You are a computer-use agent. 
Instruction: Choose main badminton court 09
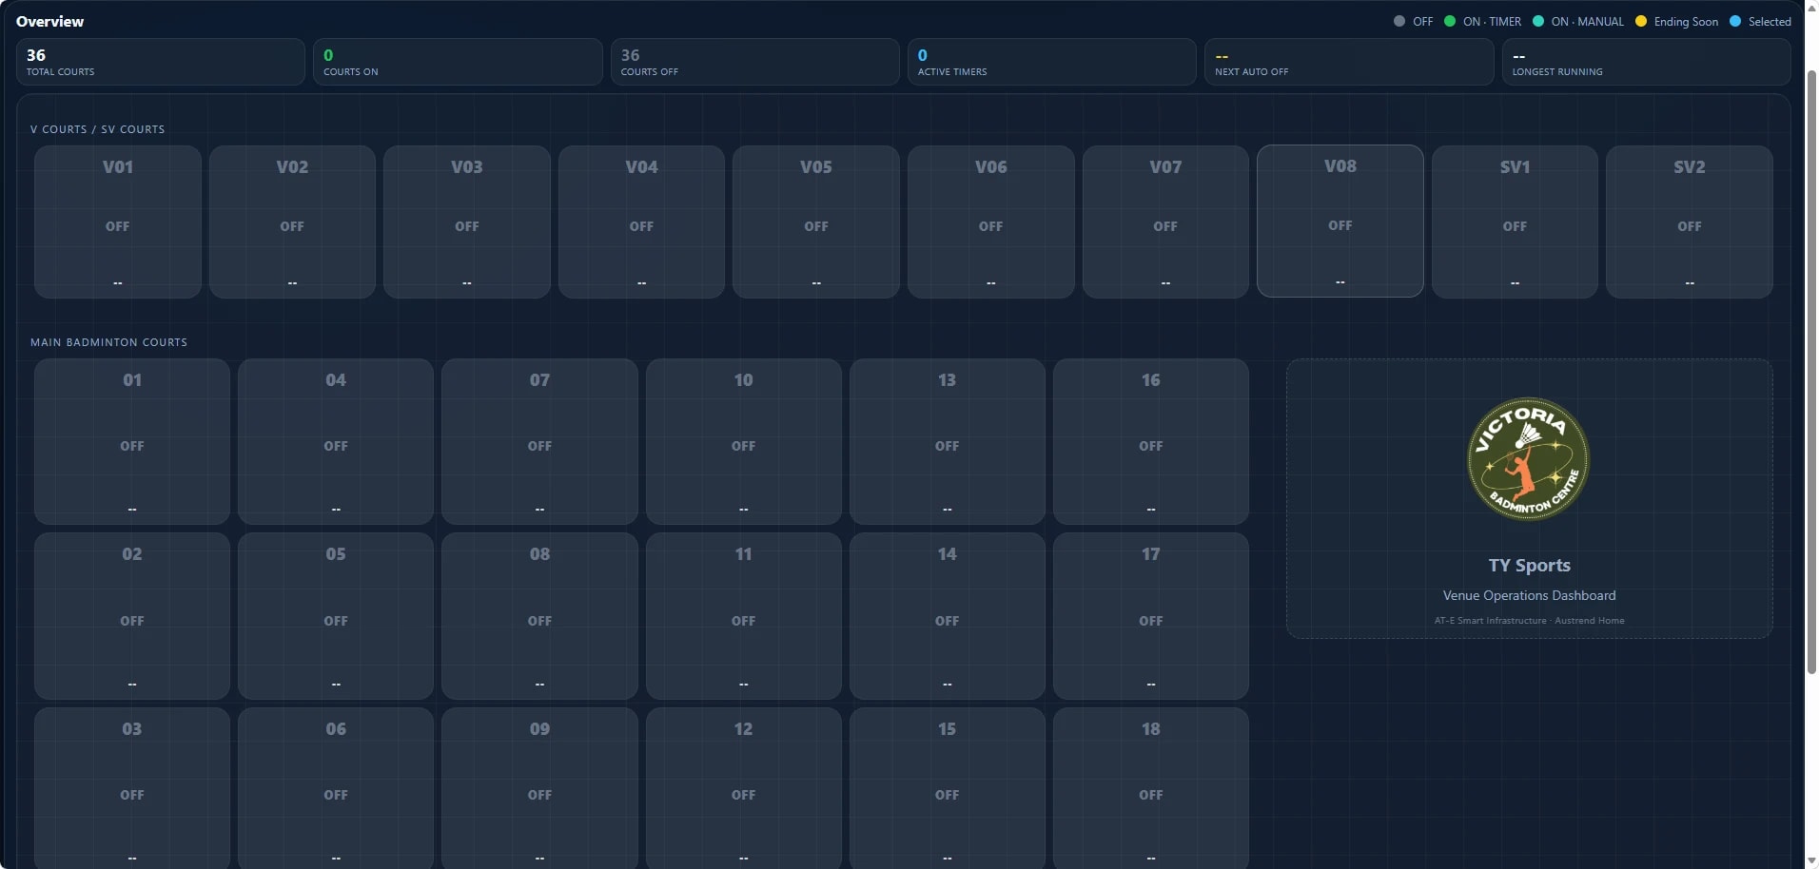click(x=539, y=788)
